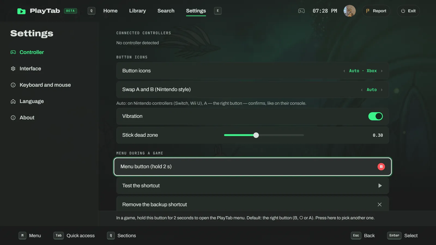Open the user profile avatar

click(x=350, y=11)
